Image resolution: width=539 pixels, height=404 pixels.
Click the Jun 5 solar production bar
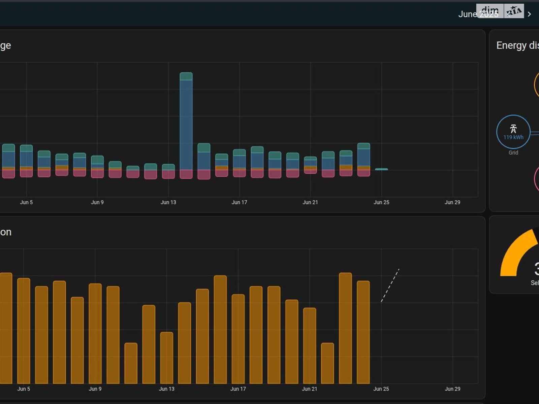24,331
